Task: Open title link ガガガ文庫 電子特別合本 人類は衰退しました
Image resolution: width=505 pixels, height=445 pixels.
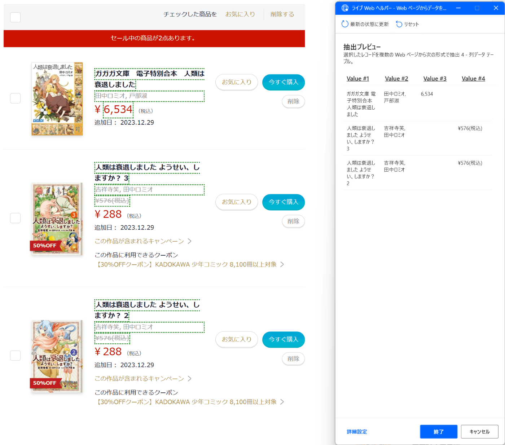Action: [x=149, y=79]
